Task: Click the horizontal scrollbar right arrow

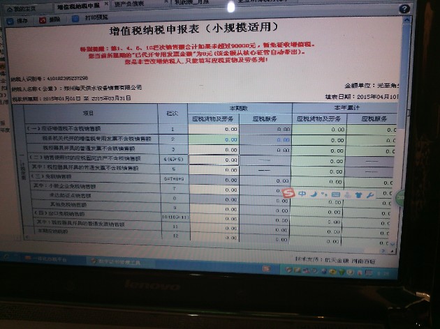Action: click(383, 251)
